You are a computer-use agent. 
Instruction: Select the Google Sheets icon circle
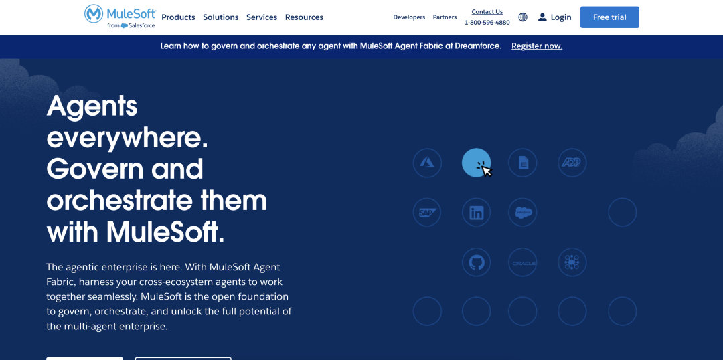tap(522, 163)
